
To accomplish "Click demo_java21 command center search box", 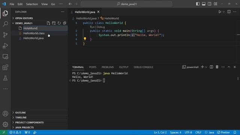I will [x=126, y=4].
